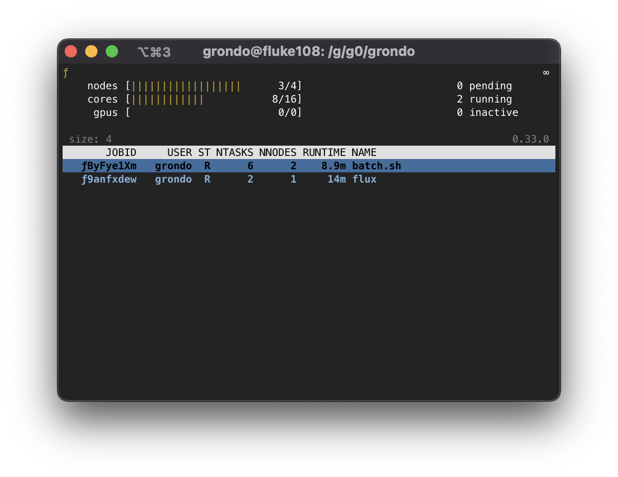Image resolution: width=618 pixels, height=477 pixels.
Task: Click the ST column header
Action: [204, 152]
